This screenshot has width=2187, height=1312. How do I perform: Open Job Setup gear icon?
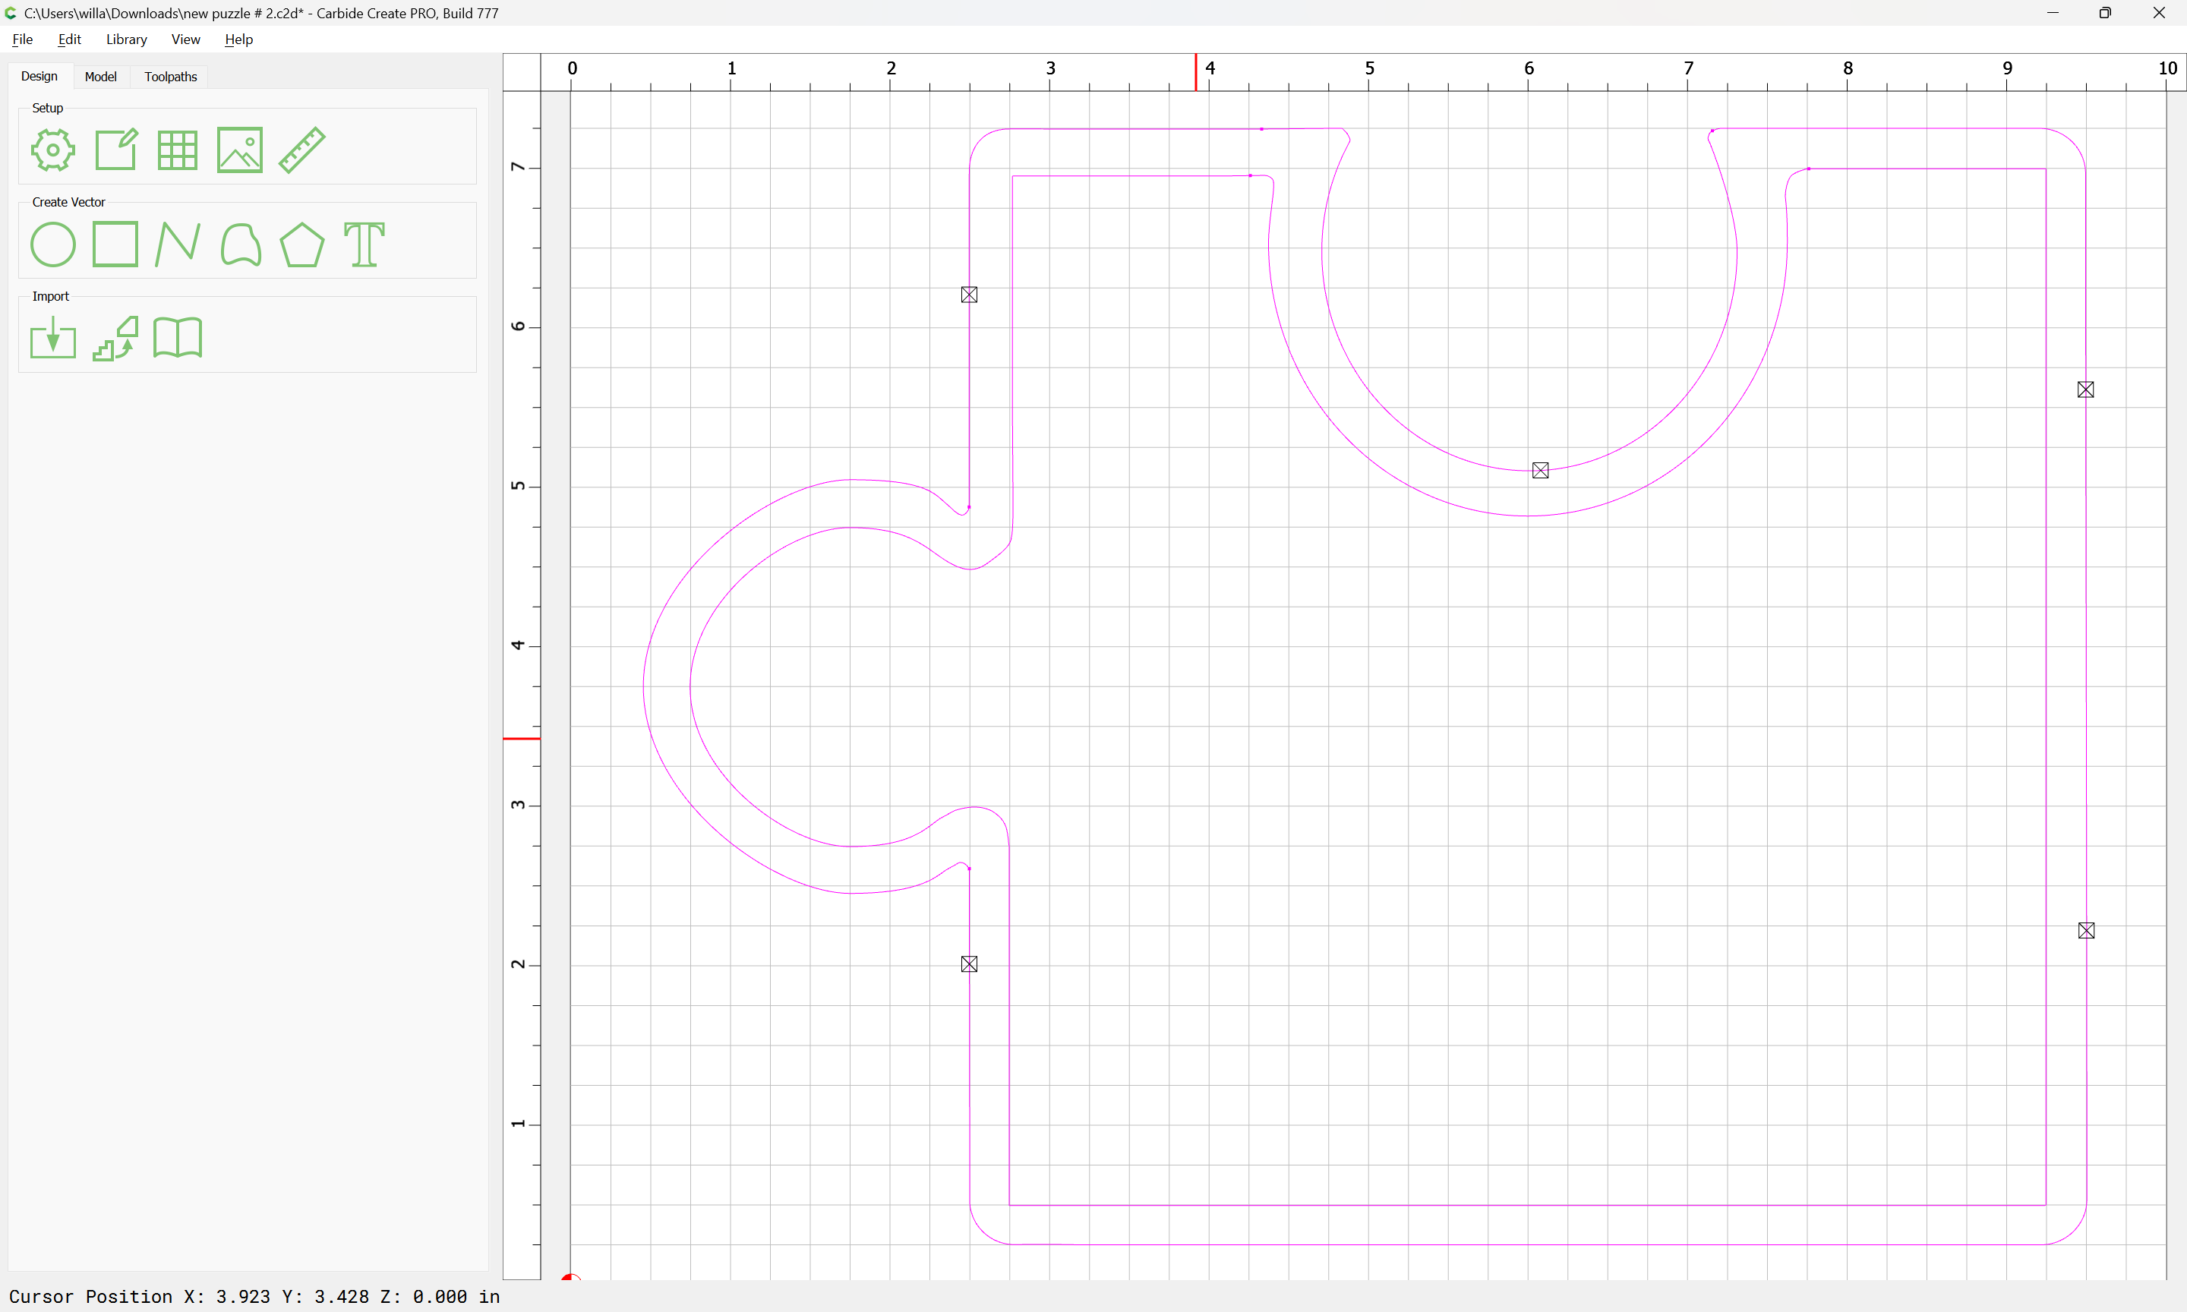53,150
